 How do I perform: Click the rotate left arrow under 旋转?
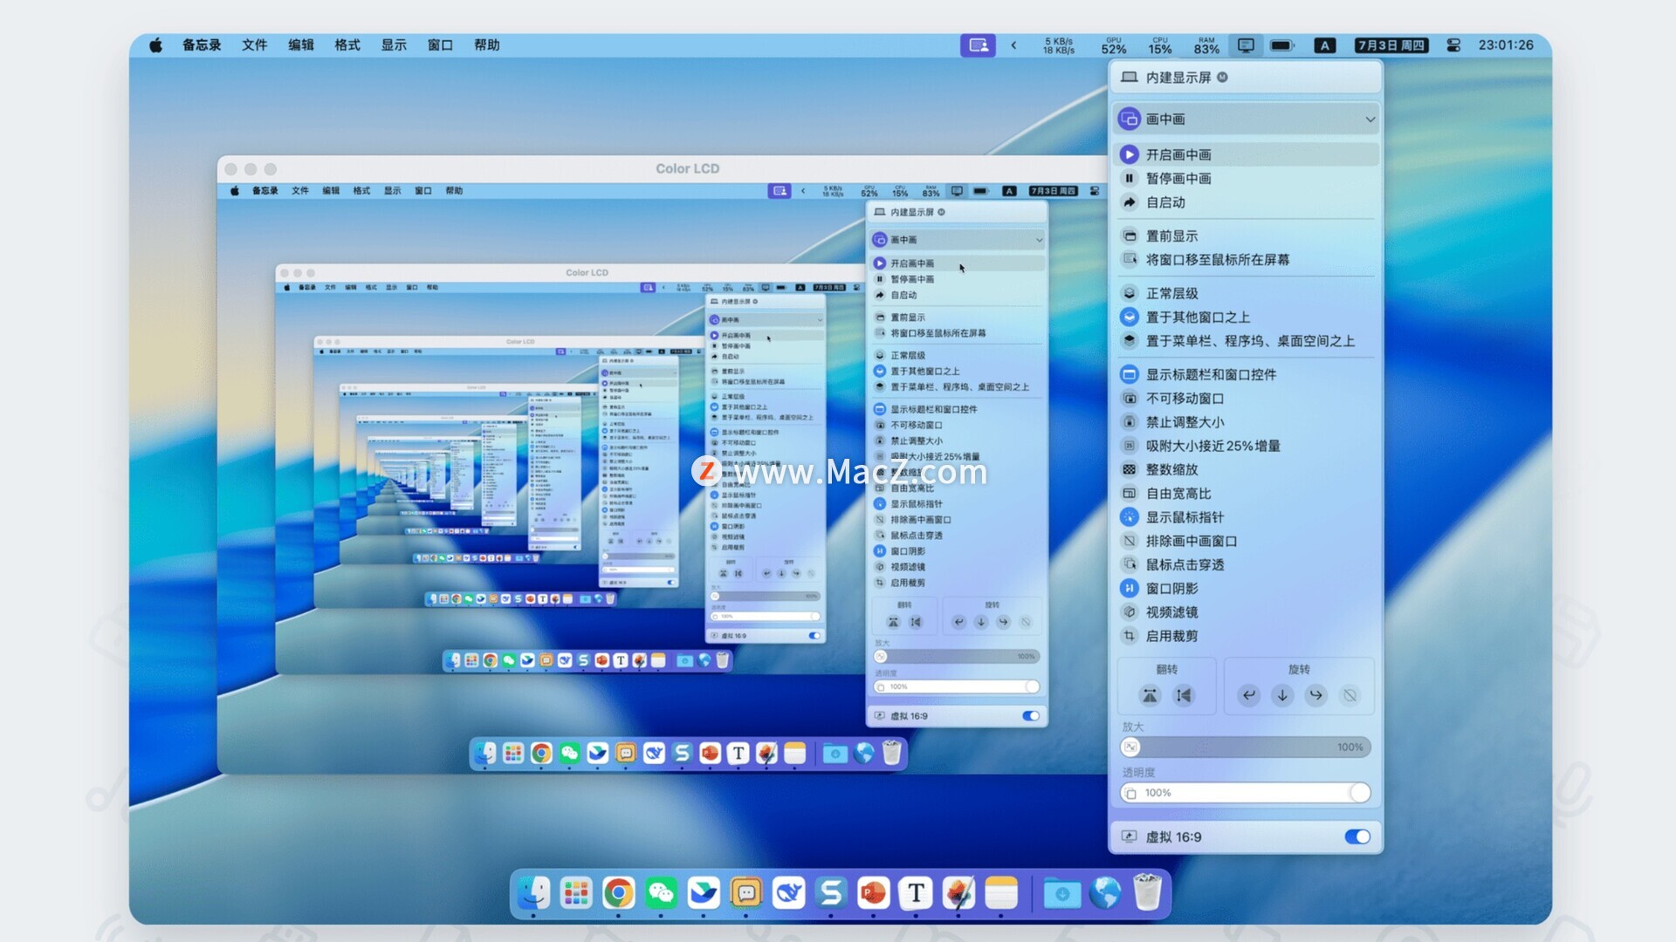(x=1249, y=695)
